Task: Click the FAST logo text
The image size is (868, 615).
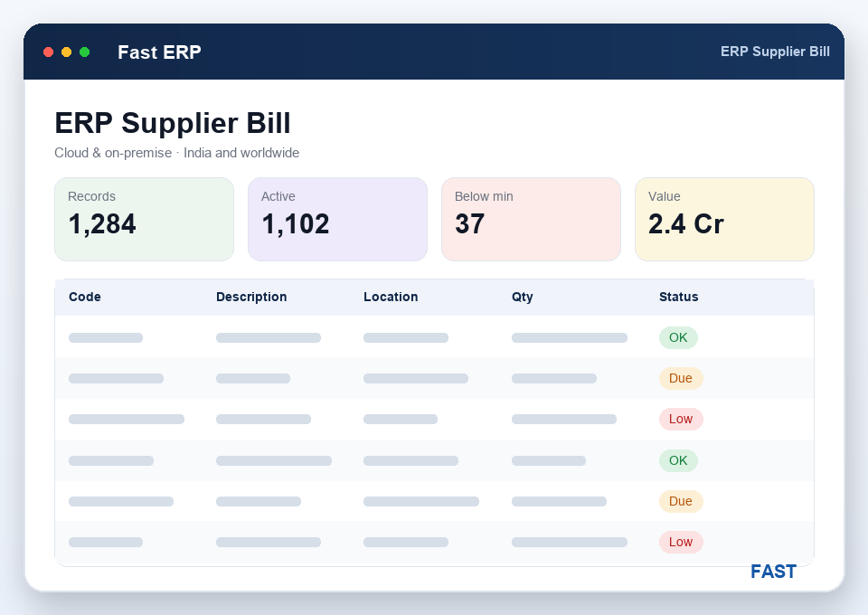Action: (x=773, y=572)
